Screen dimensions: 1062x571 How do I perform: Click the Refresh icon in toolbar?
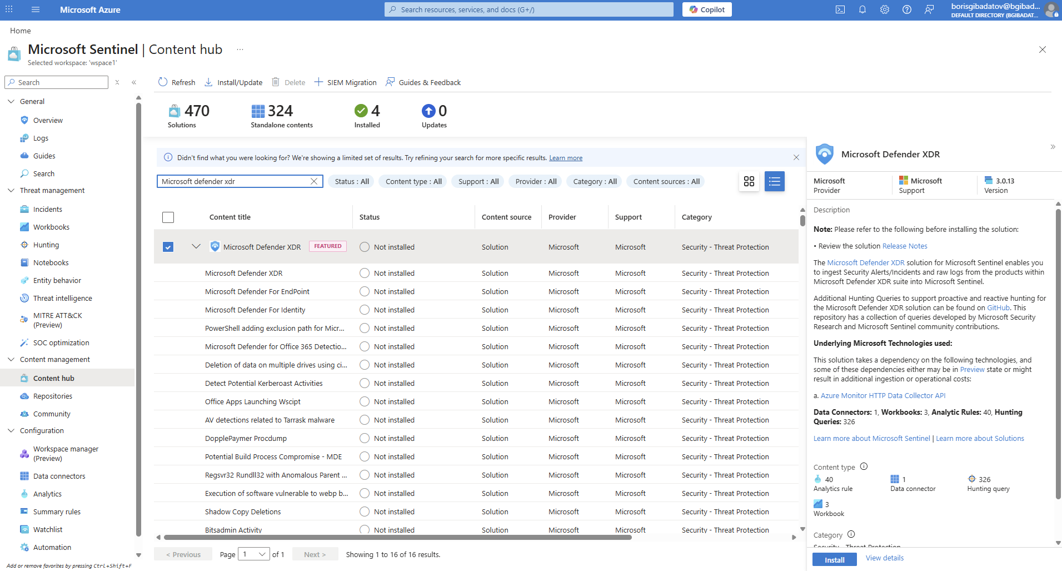click(163, 82)
